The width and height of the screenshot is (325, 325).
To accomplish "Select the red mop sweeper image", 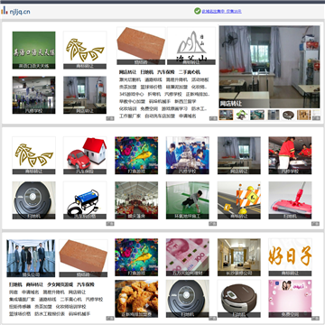I will tap(290, 200).
